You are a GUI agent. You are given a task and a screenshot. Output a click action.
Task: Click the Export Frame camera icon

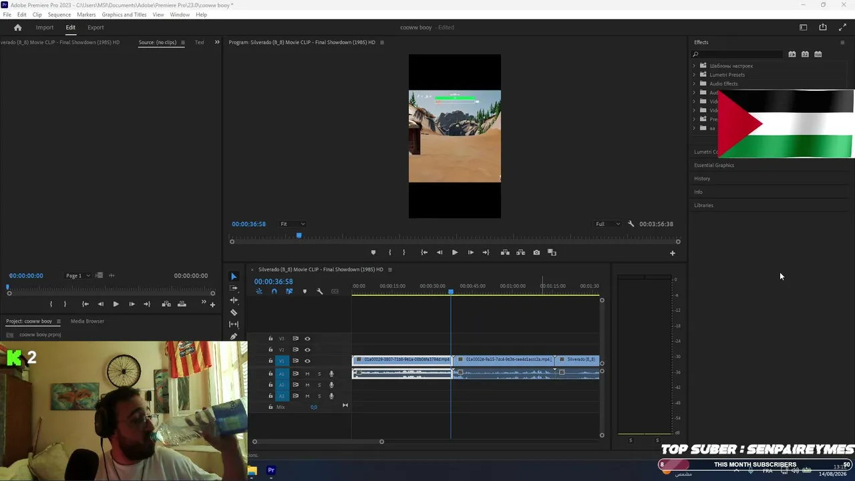536,253
